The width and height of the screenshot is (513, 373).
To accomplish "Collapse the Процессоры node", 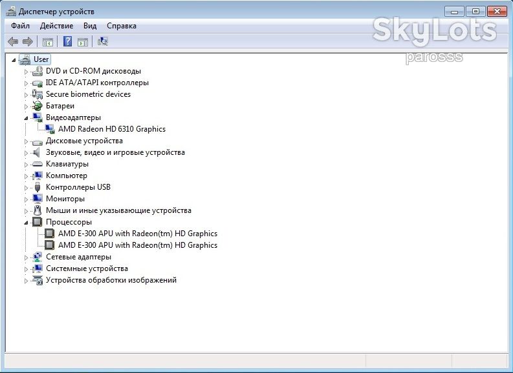I will click(x=26, y=223).
